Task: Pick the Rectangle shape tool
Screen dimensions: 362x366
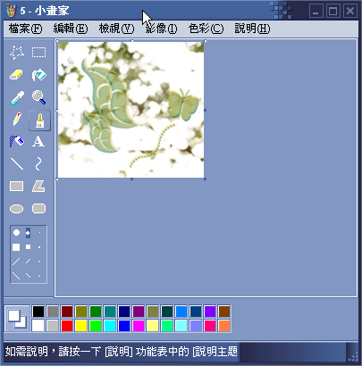Action: [17, 187]
